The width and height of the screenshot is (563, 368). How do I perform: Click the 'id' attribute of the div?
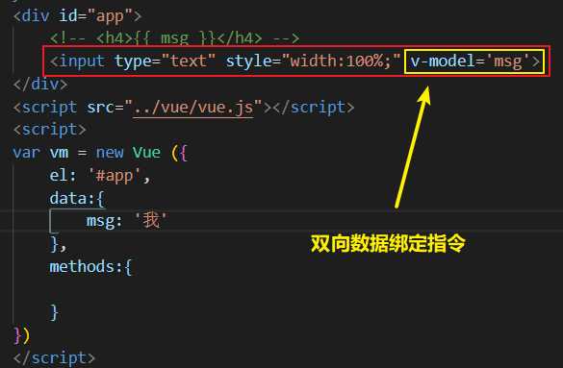click(x=68, y=15)
